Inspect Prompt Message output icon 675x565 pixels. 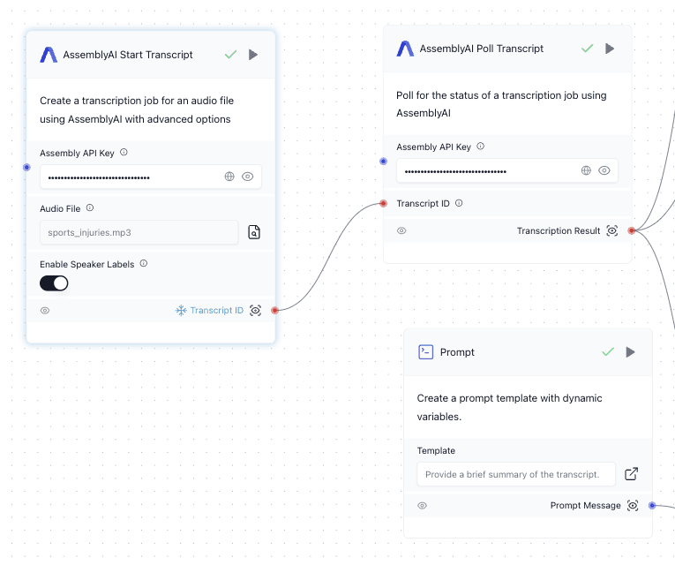click(633, 505)
